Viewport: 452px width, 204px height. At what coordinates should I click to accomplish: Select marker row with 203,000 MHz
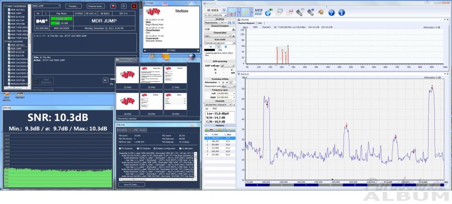coord(220,145)
